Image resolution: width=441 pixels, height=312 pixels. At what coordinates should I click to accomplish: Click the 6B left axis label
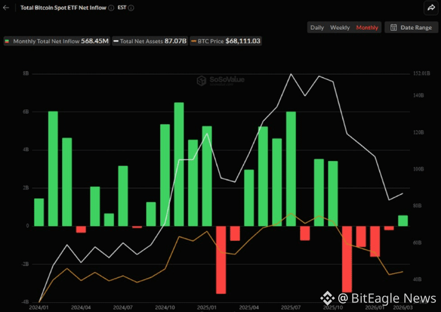(x=26, y=112)
